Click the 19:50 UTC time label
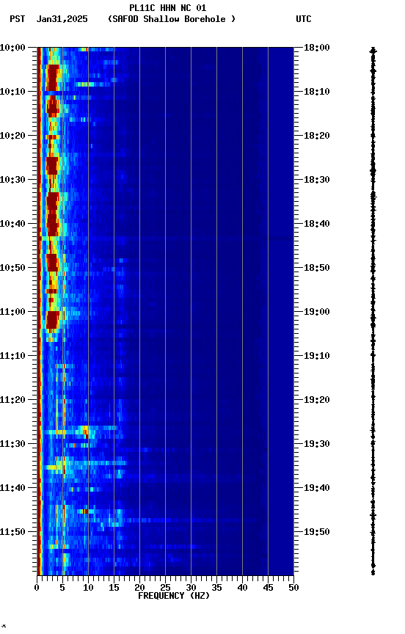405x634 pixels. 317,533
